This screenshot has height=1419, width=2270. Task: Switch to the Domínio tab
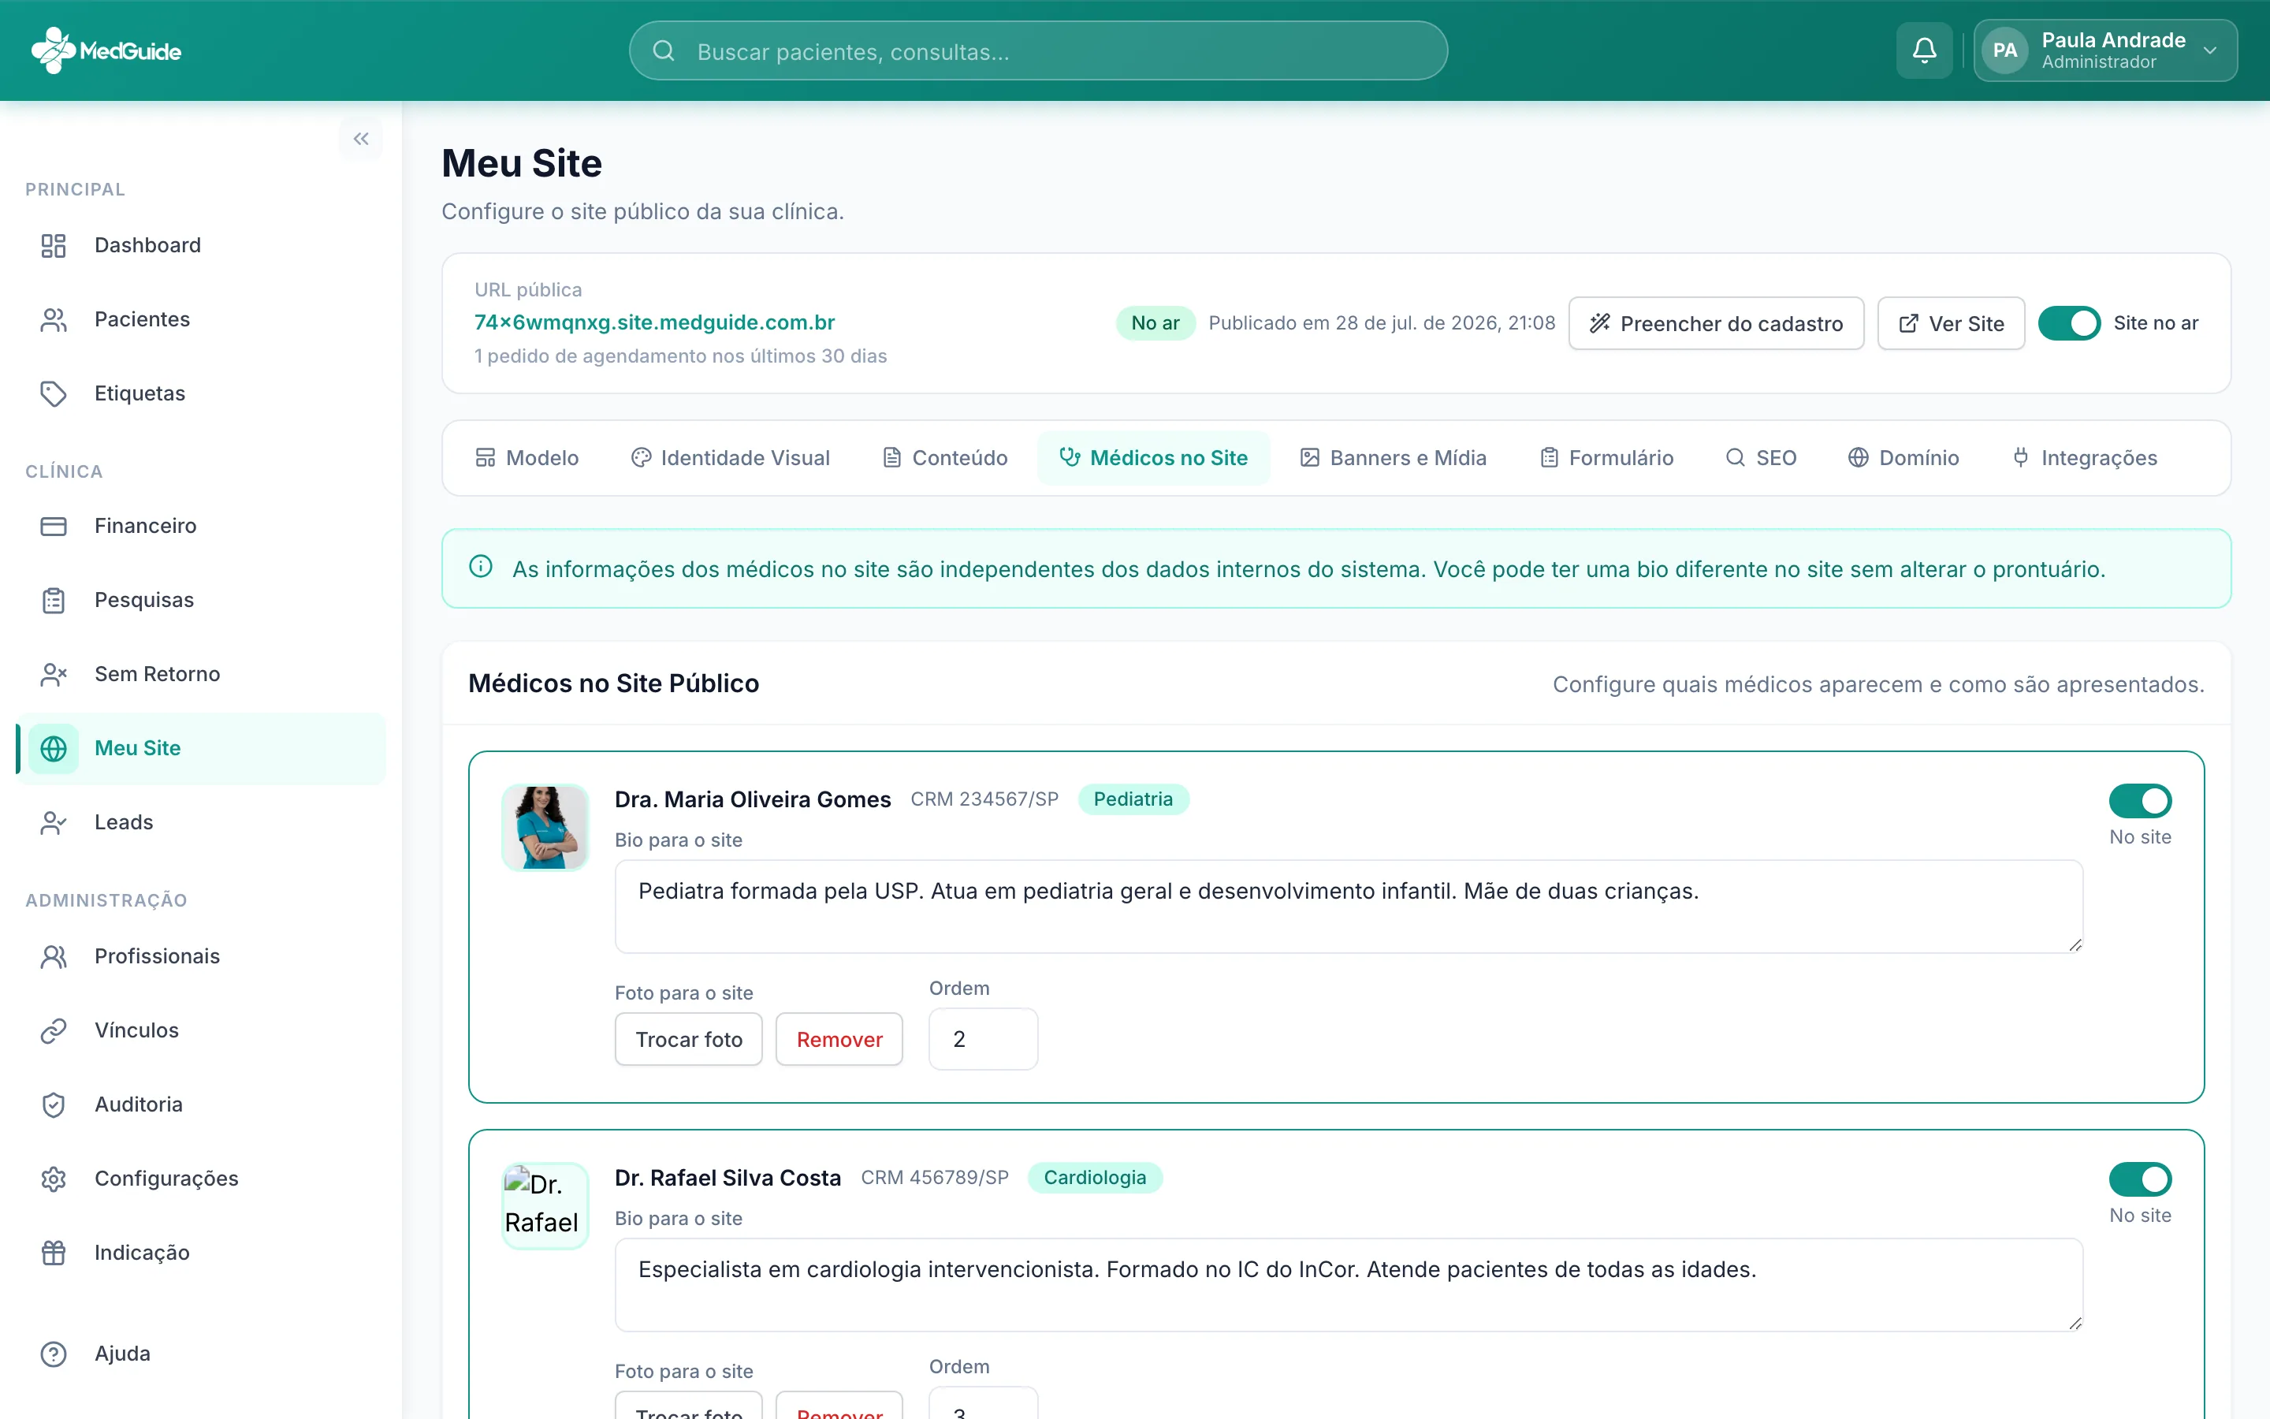point(1904,458)
